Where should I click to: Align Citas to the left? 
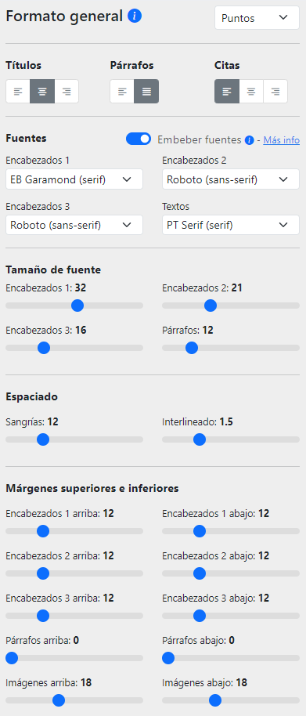(x=227, y=92)
